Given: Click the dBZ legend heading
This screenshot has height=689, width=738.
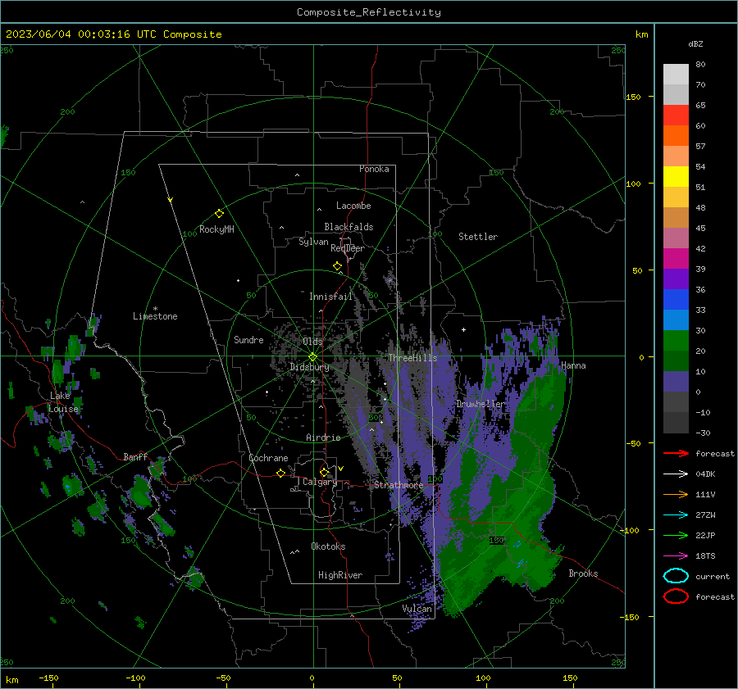Looking at the screenshot, I should coord(695,43).
